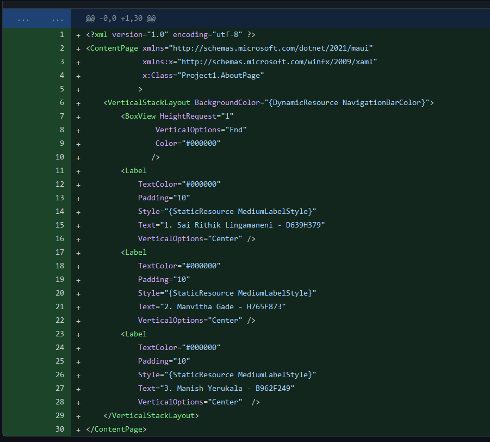Image resolution: width=490 pixels, height=442 pixels.
Task: Select line number 27 in the gutter
Action: 60,388
